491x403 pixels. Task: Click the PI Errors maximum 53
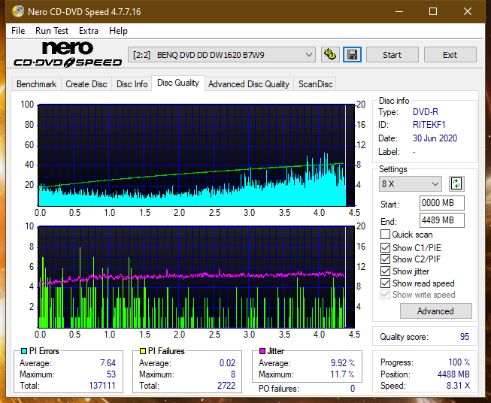[111, 374]
